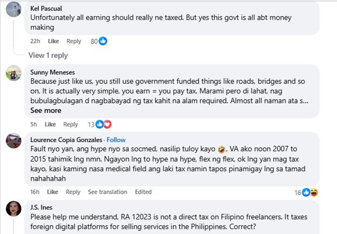Viewport: 337px width, 234px height.
Task: Open J.S. Ines' profile avatar
Action: (x=13, y=208)
